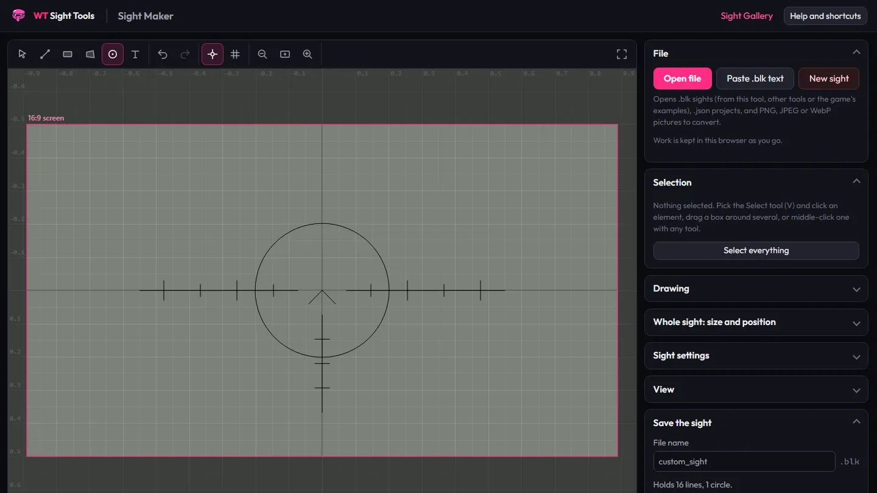
Task: Click the Open file button
Action: tap(682, 79)
